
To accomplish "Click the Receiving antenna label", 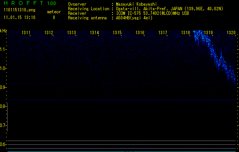I will click(x=87, y=18).
